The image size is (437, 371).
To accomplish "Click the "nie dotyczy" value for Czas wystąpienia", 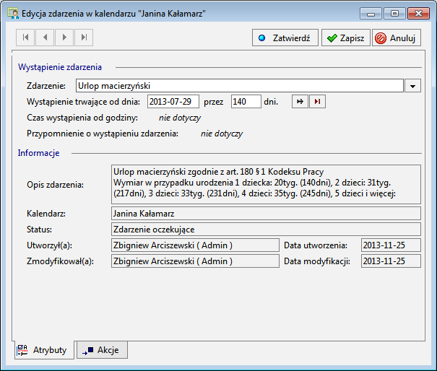I will point(180,118).
